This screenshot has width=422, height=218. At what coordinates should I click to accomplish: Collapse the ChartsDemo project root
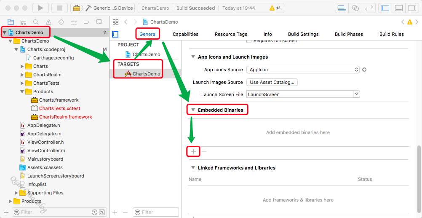coord(5,32)
